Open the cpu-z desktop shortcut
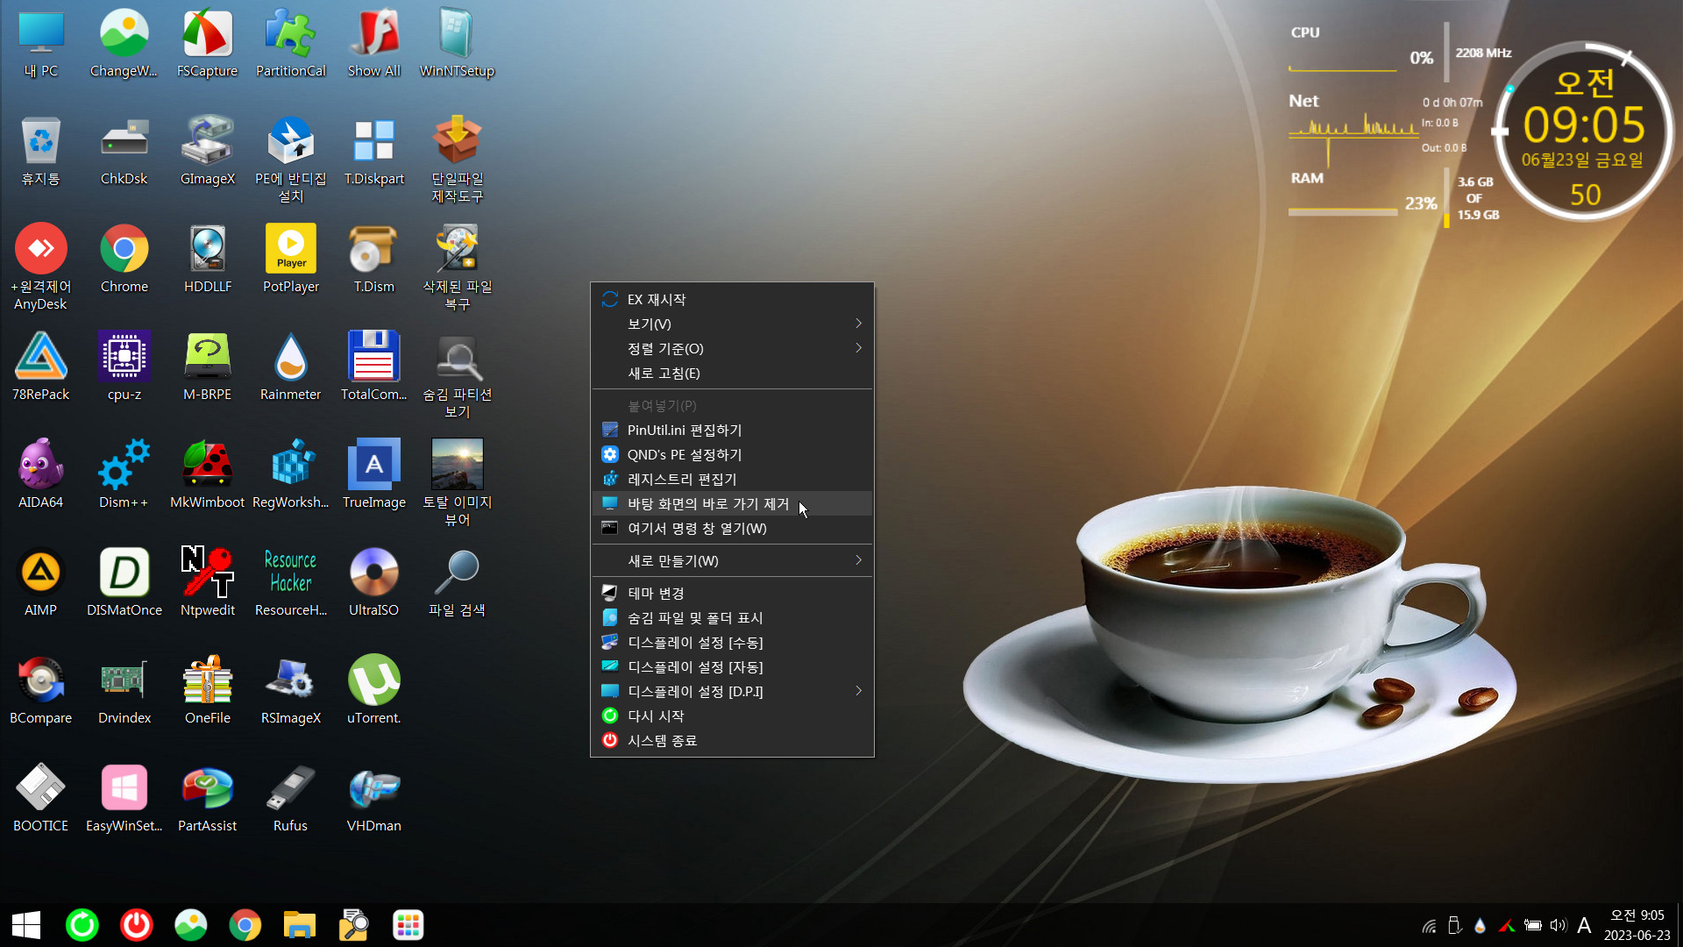This screenshot has height=947, width=1683. pyautogui.click(x=124, y=367)
